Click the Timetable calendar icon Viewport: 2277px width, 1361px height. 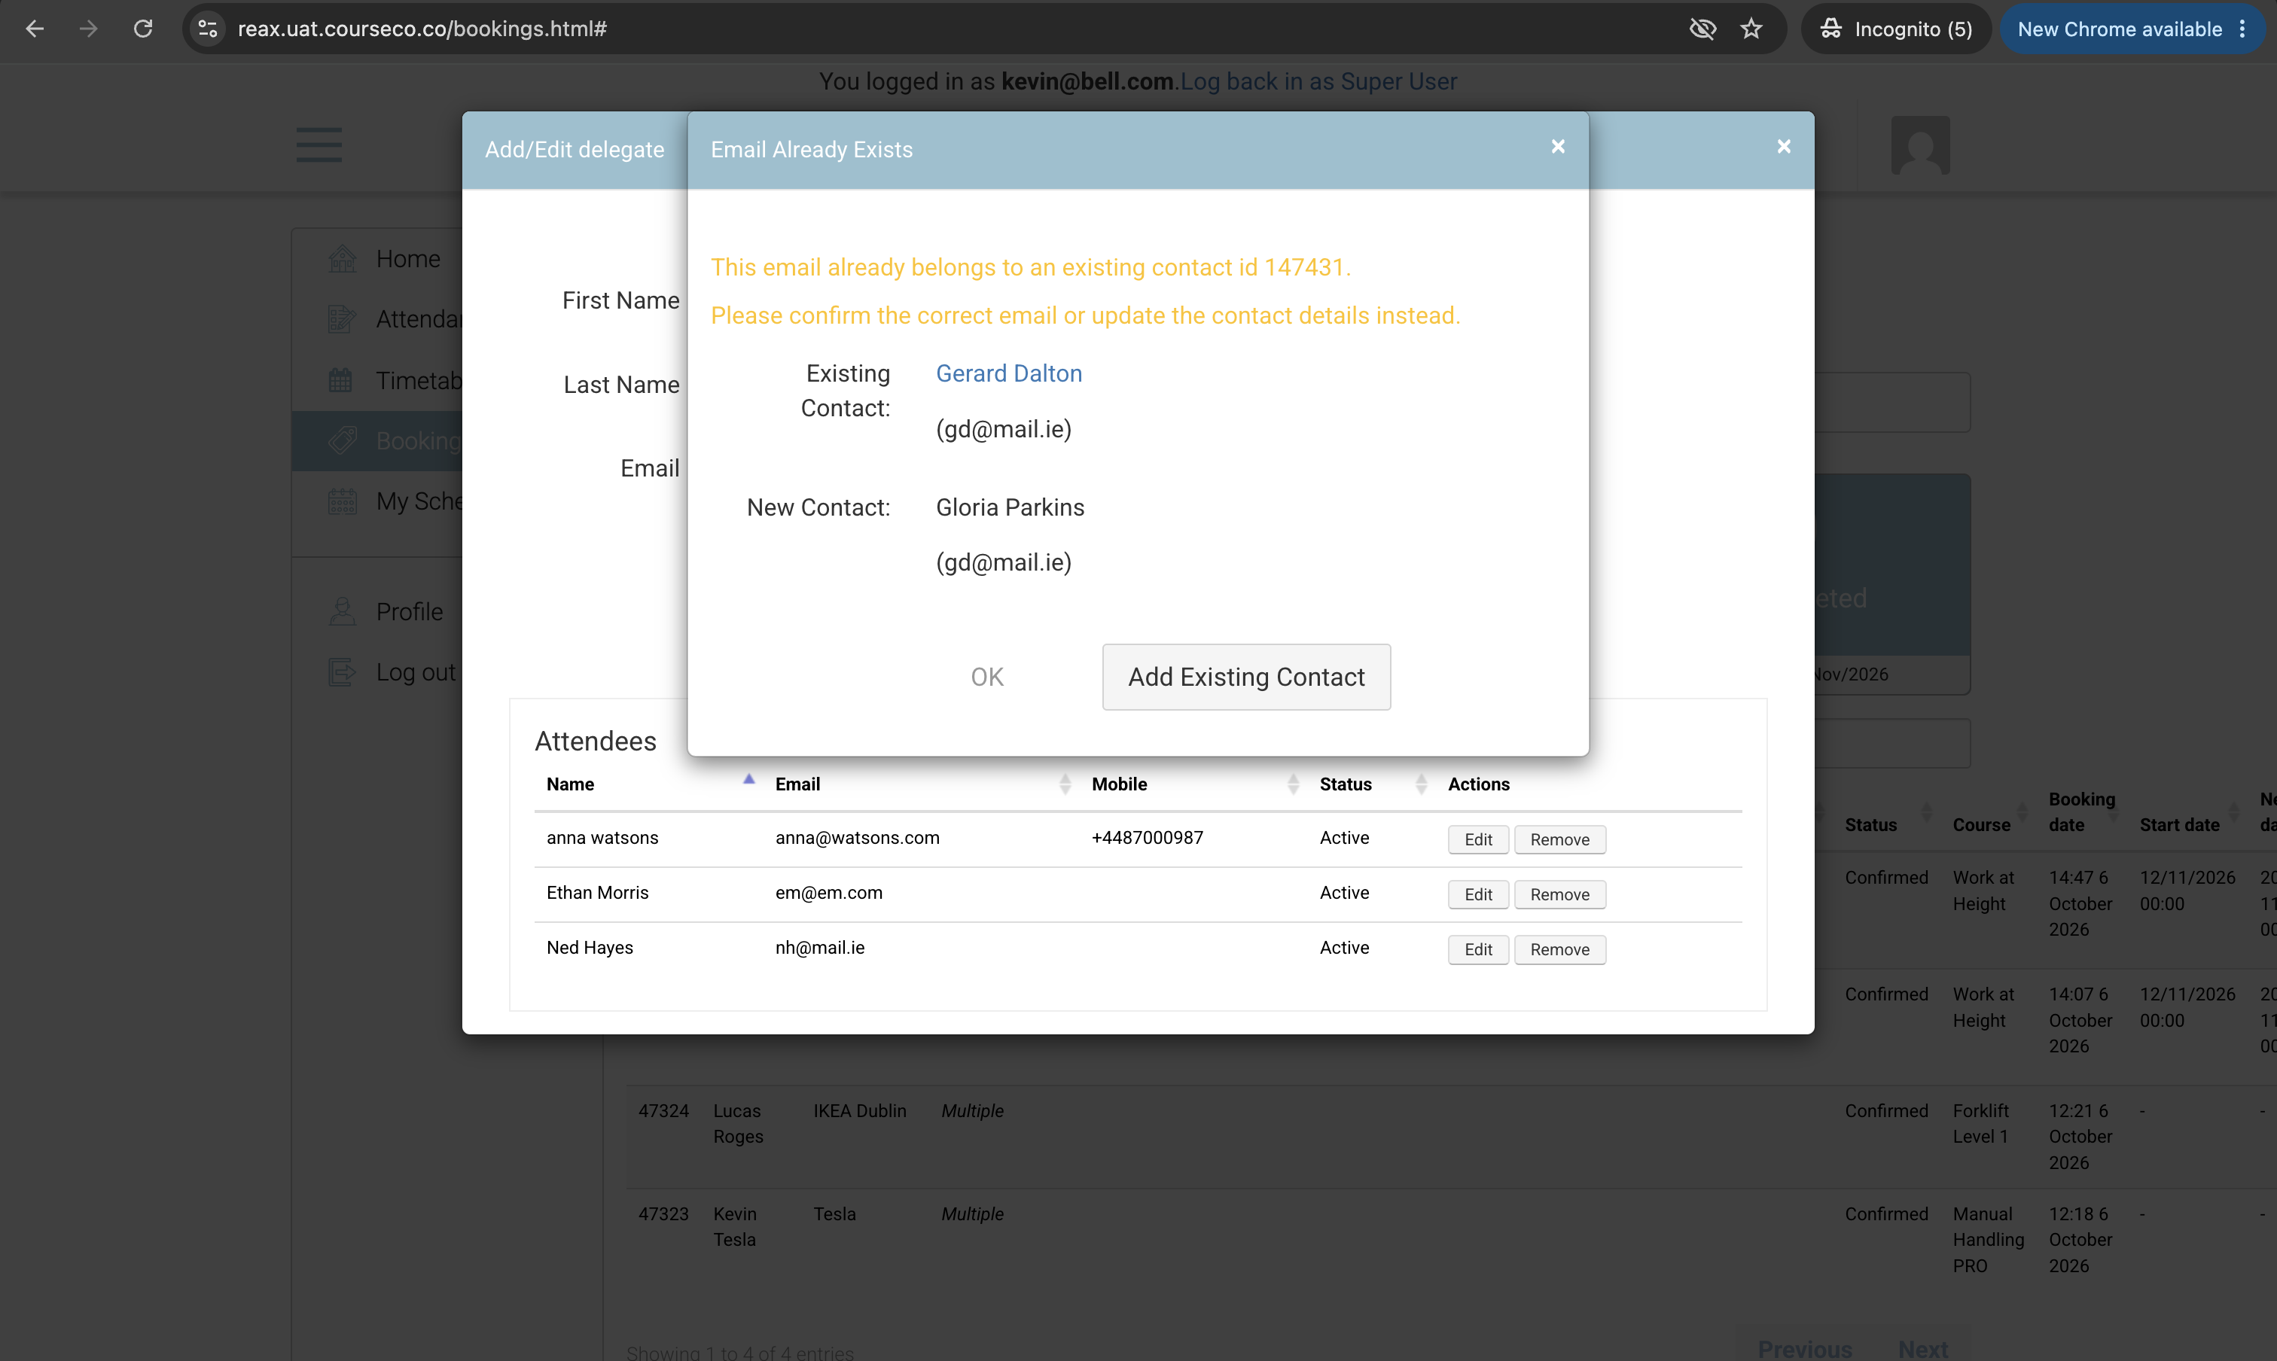pos(341,379)
